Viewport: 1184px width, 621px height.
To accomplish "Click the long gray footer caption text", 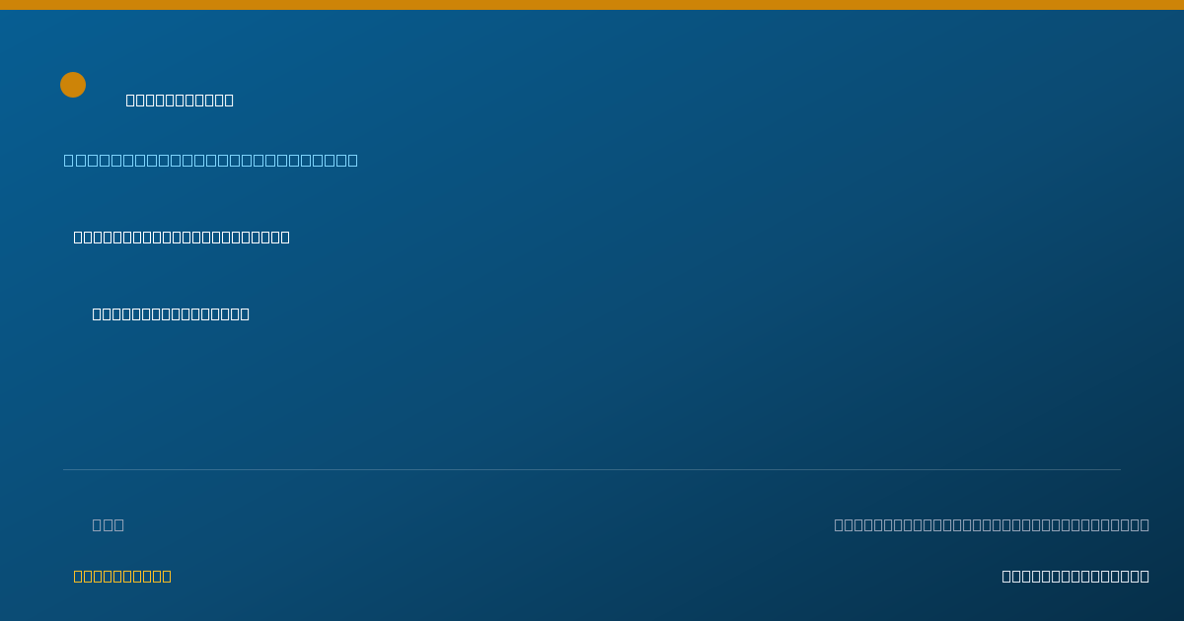I will click(992, 524).
